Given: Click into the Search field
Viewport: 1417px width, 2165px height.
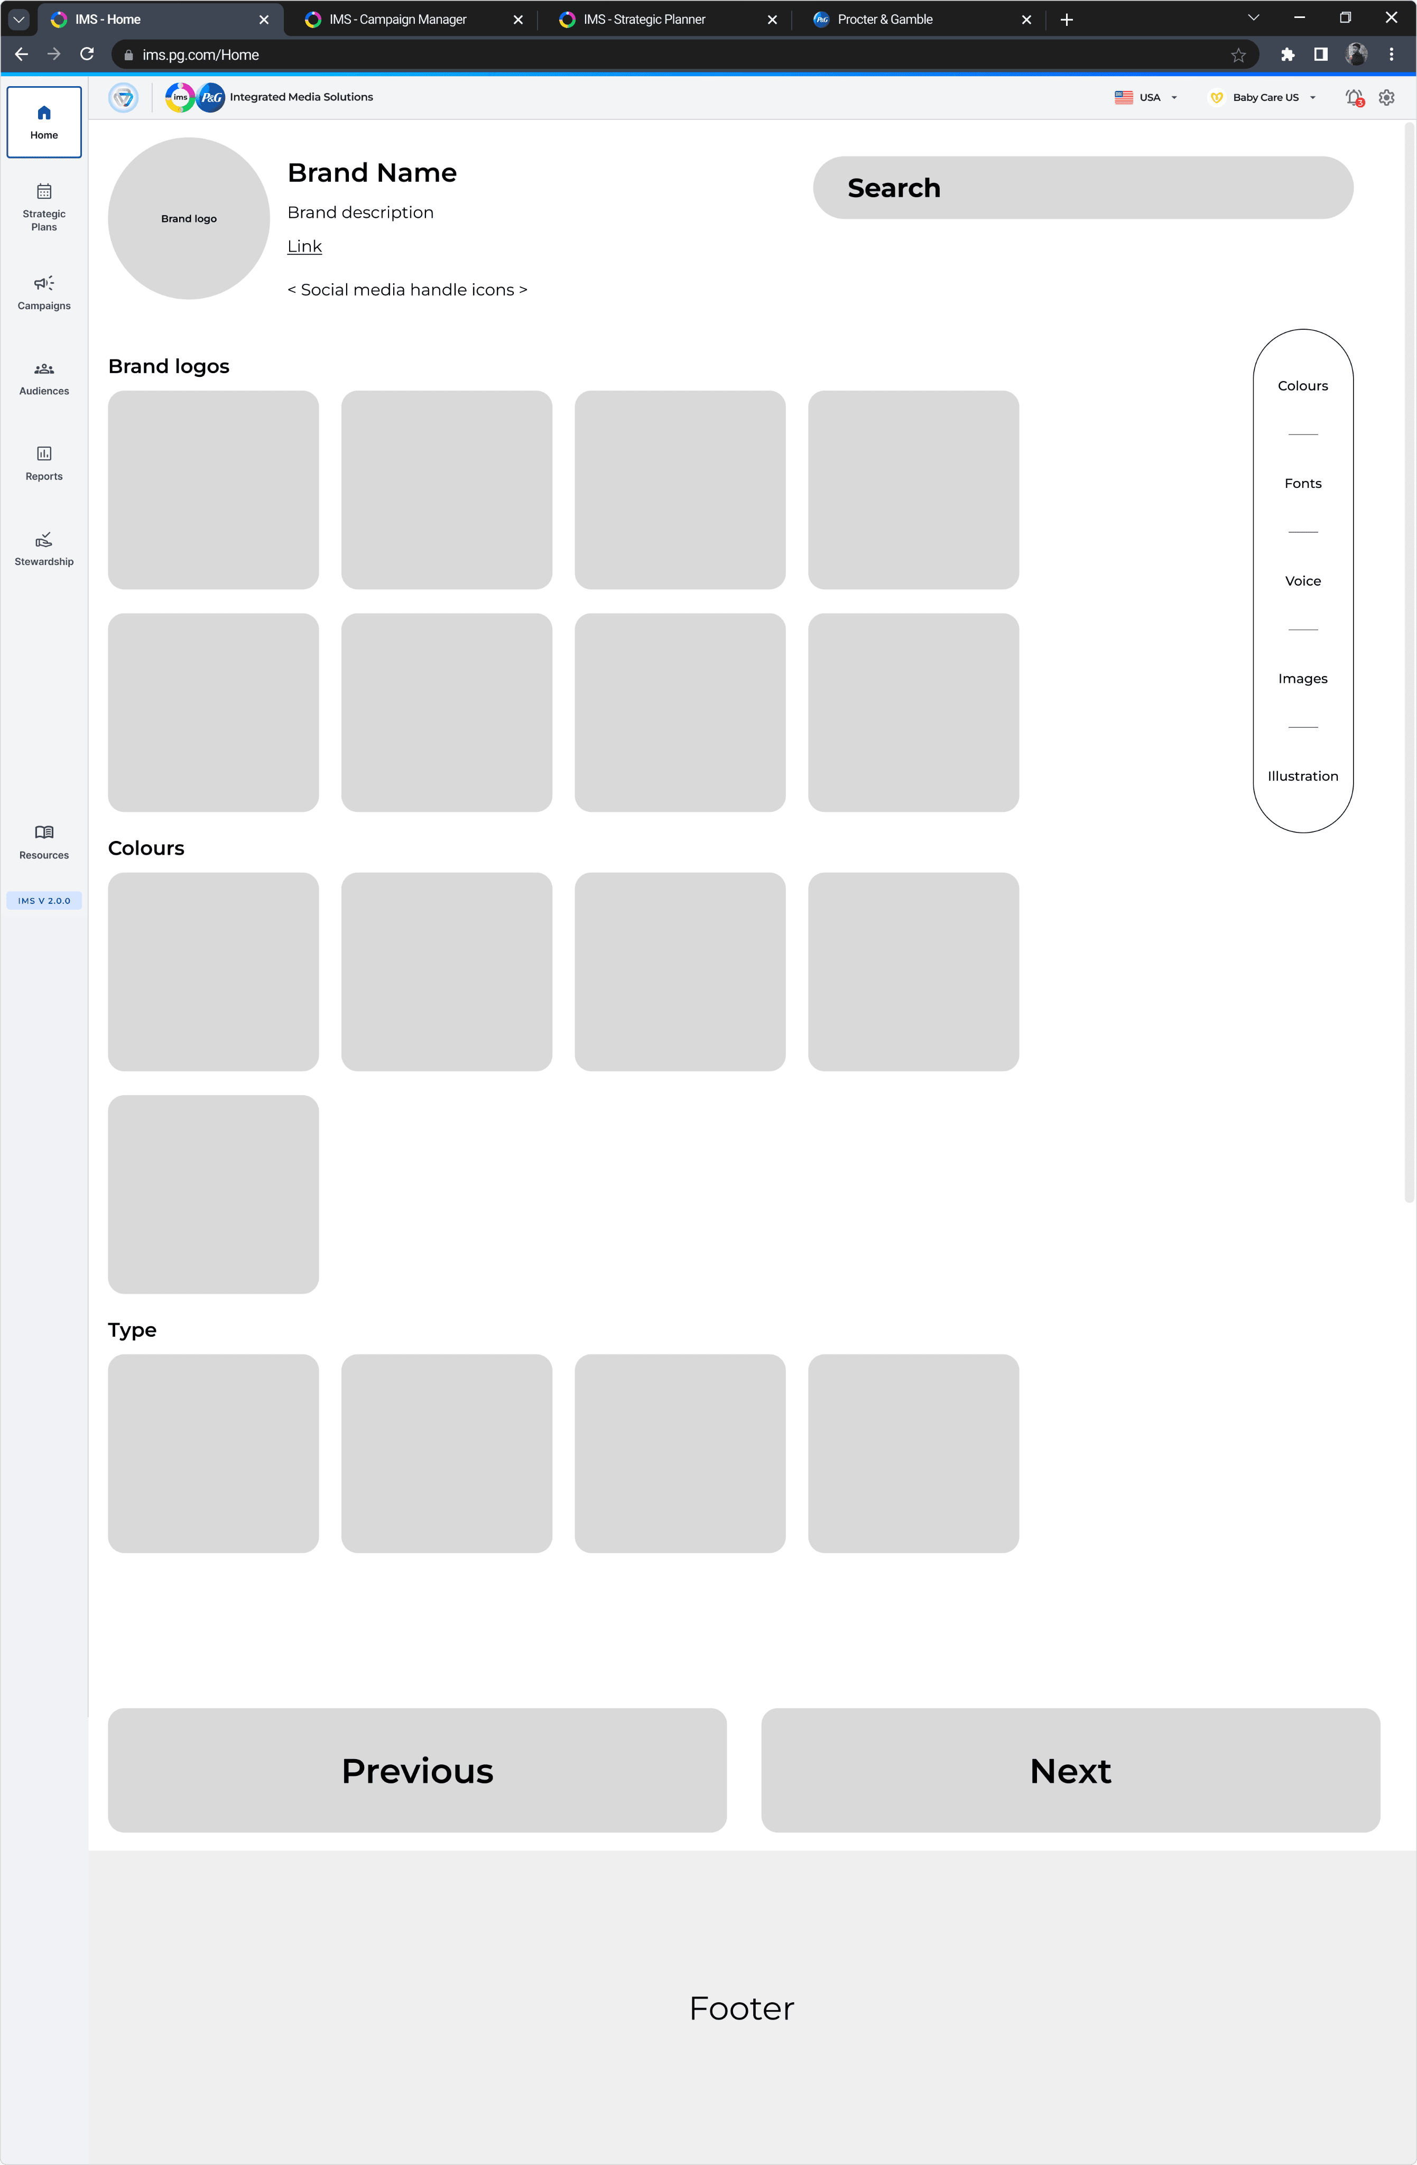Looking at the screenshot, I should tap(1082, 188).
